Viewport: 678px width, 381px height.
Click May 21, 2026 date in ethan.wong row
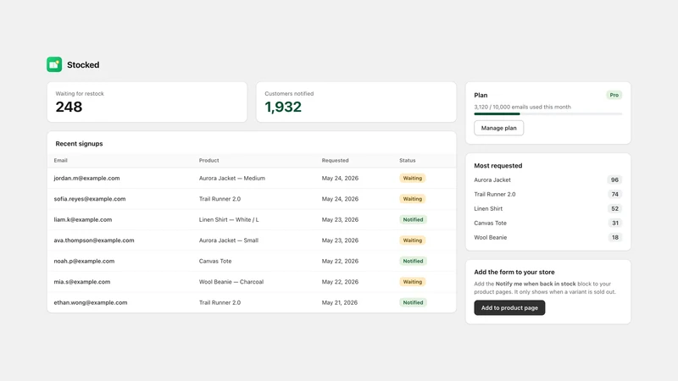tap(340, 302)
